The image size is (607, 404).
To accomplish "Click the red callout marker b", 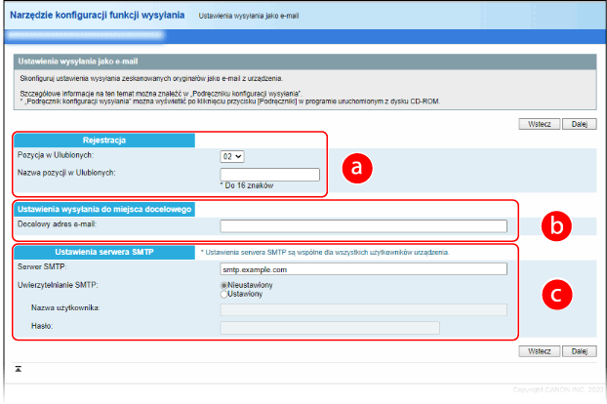I will pyautogui.click(x=555, y=226).
